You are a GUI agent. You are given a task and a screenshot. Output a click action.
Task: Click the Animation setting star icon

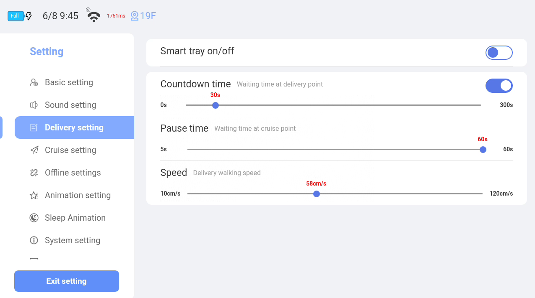coord(34,195)
